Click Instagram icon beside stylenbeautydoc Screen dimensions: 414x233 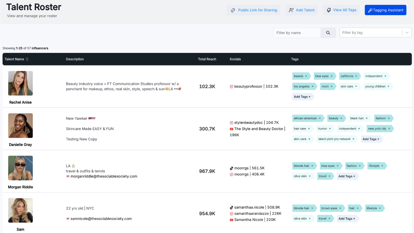pyautogui.click(x=231, y=123)
